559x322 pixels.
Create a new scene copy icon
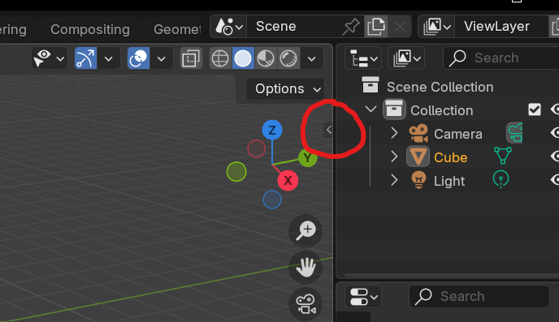tap(376, 27)
